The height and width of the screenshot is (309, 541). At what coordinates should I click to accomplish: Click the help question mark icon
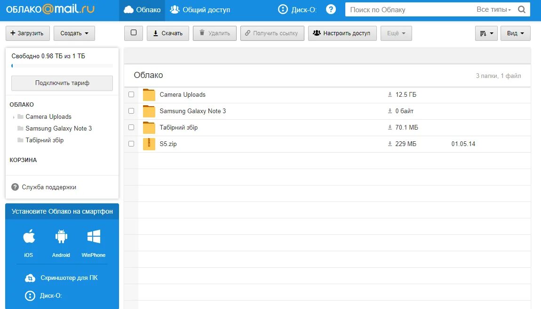[x=331, y=9]
